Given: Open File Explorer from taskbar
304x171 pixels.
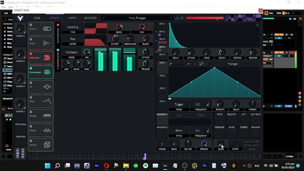Looking at the screenshot, I should (x=126, y=166).
